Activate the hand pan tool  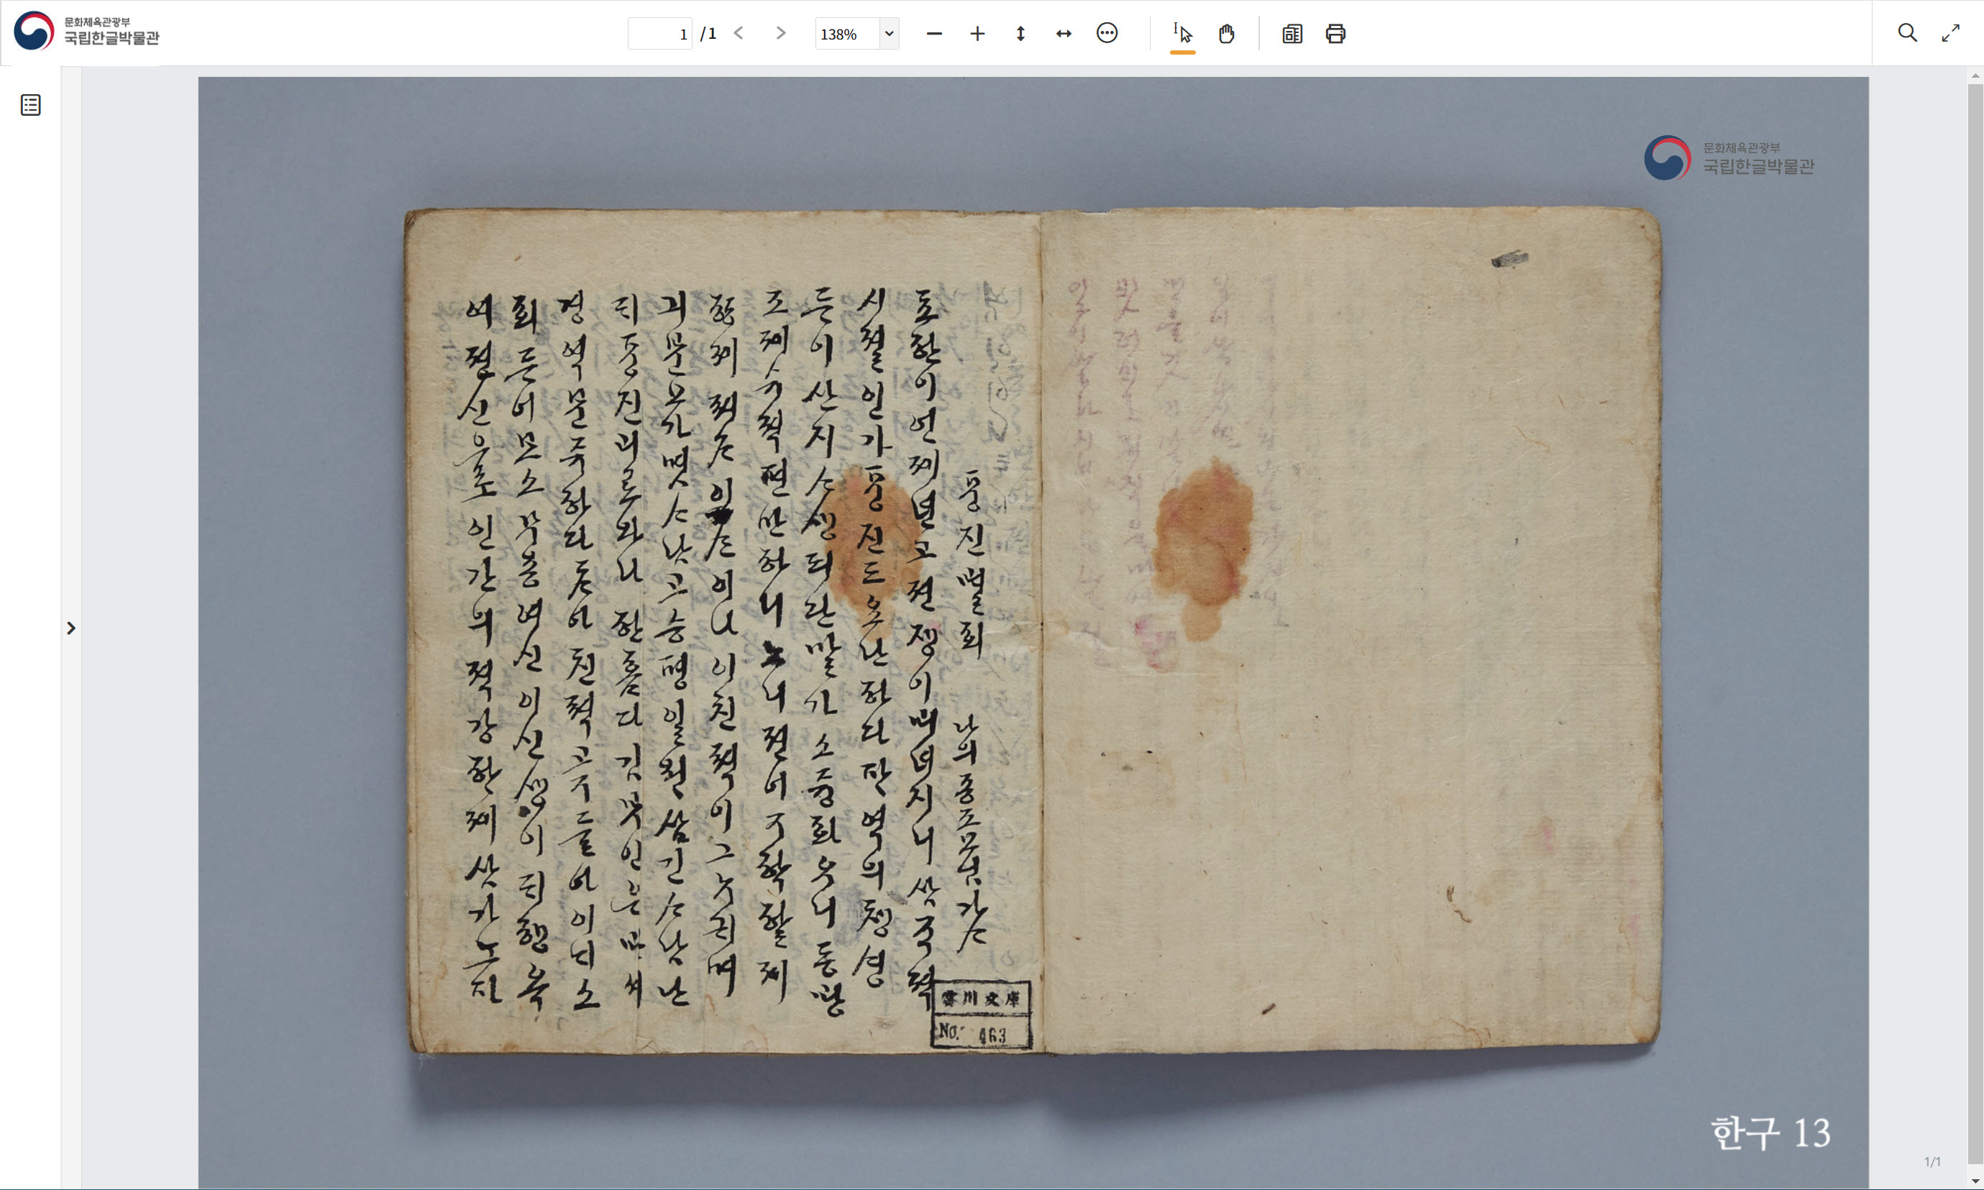click(x=1226, y=34)
